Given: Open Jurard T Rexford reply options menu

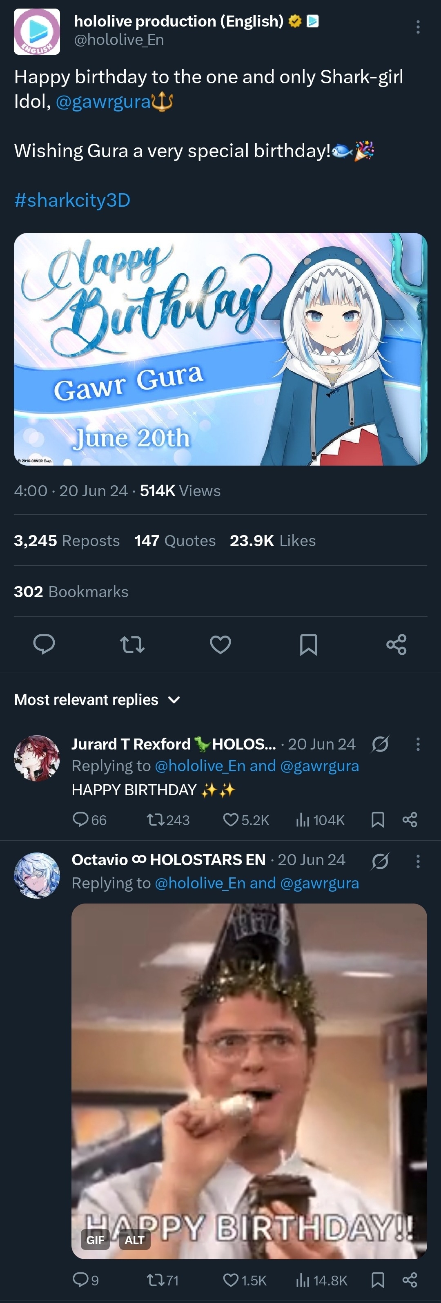Looking at the screenshot, I should (418, 744).
